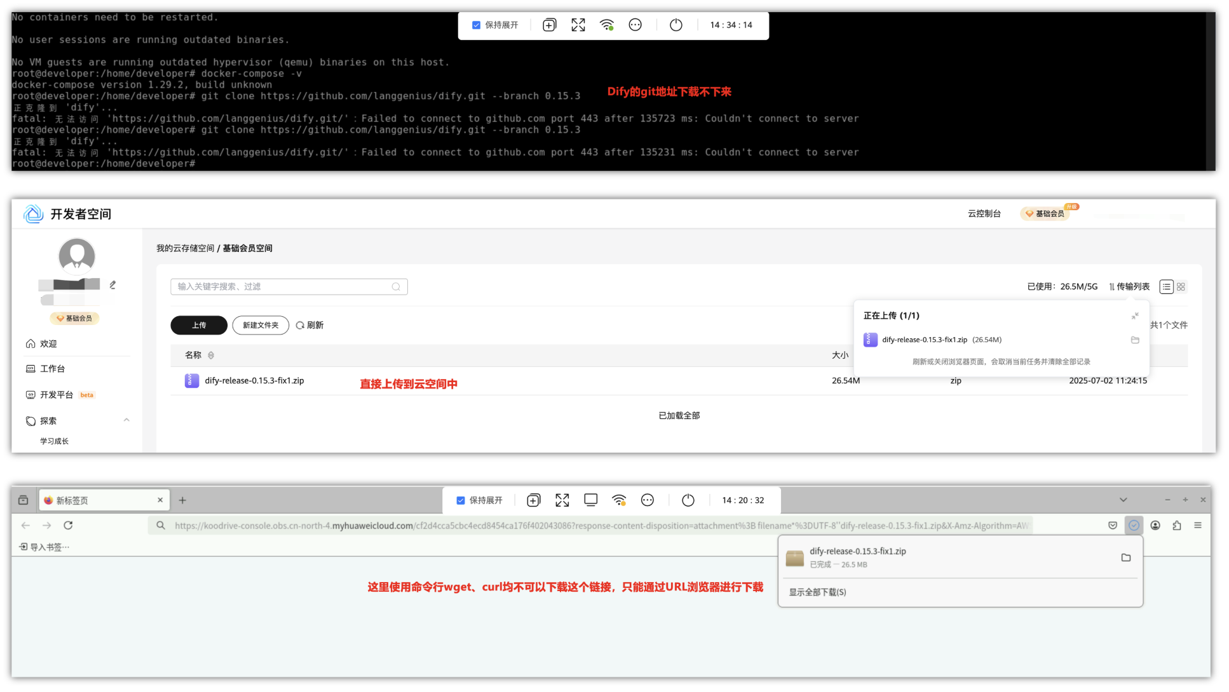Open 工作台 in the left sidebar
Screen dimensions: 1229x692
click(52, 369)
